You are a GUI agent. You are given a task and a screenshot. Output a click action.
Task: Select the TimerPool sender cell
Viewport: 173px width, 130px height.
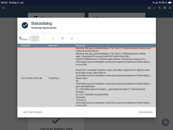click(54, 78)
